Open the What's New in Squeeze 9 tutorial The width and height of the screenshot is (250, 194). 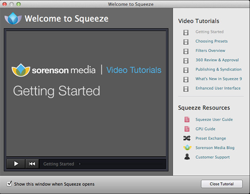click(219, 79)
